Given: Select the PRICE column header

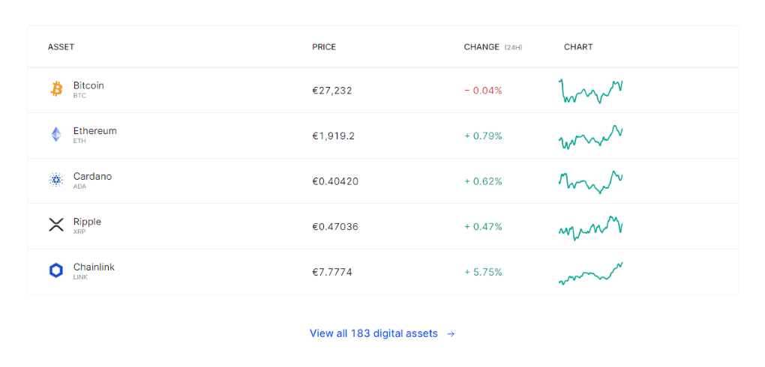Looking at the screenshot, I should pyautogui.click(x=324, y=46).
